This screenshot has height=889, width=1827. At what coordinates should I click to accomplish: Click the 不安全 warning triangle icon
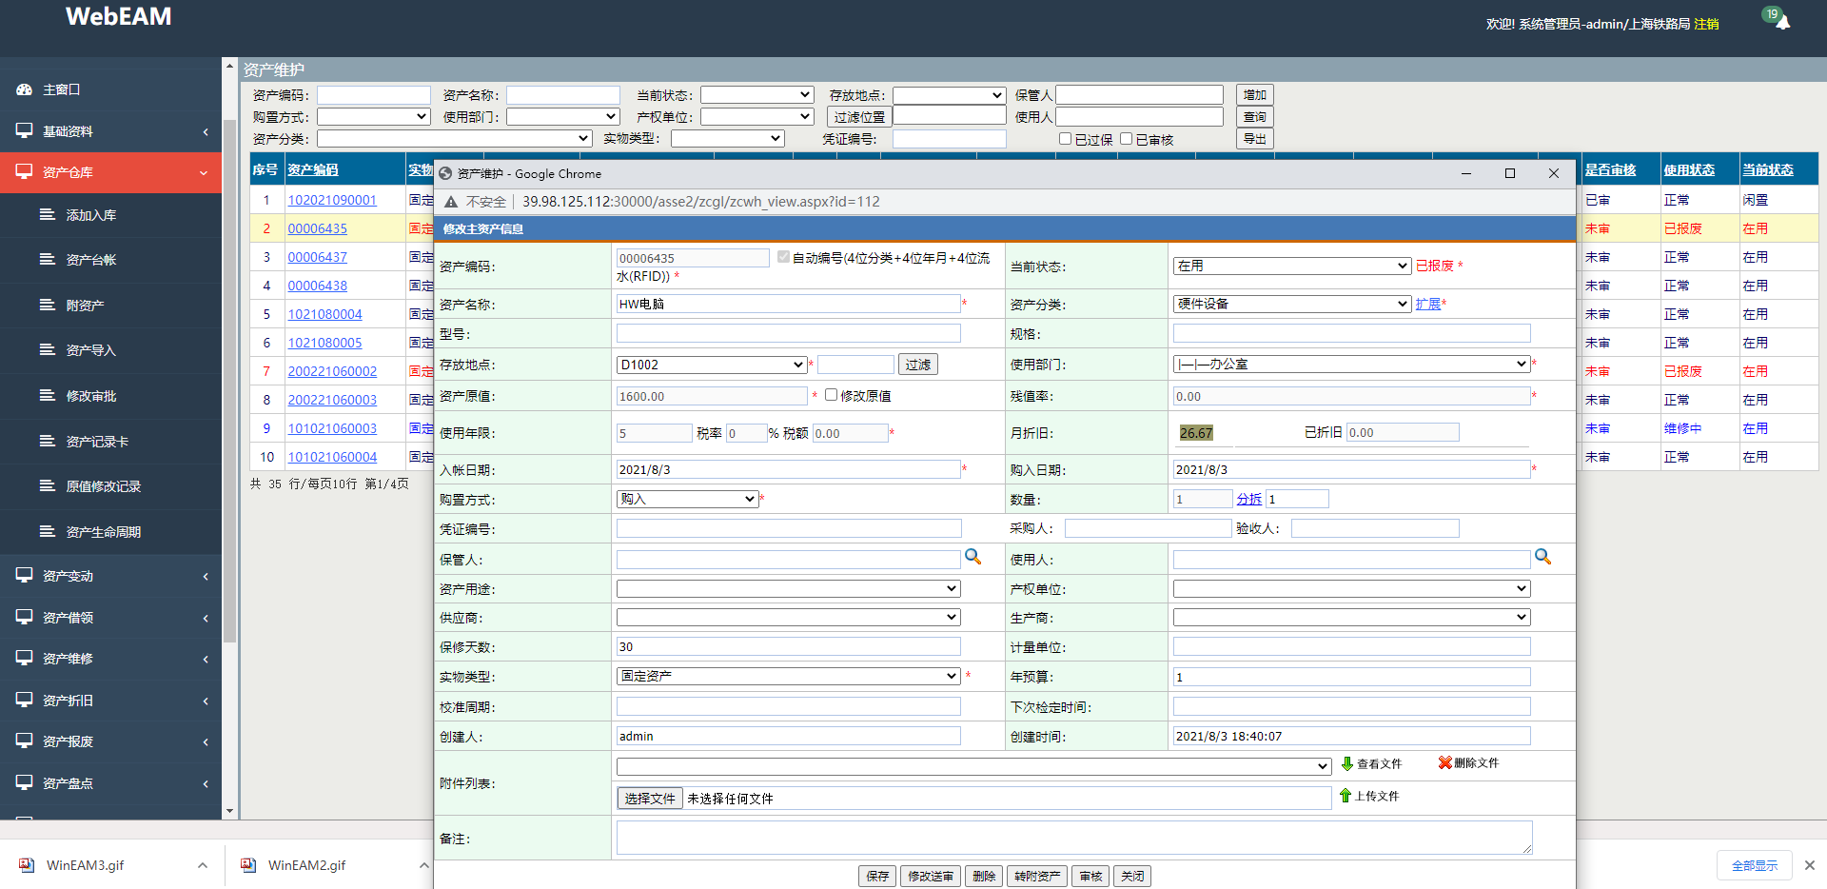click(451, 202)
